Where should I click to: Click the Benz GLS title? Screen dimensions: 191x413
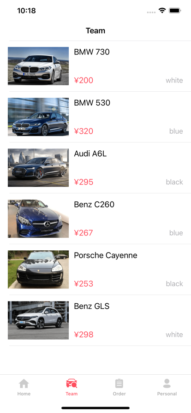(91, 306)
